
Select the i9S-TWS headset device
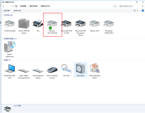pos(66,70)
